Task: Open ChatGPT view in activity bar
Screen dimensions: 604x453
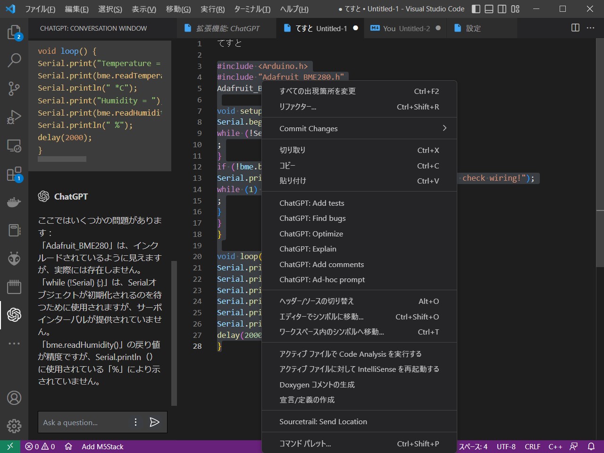Action: click(14, 315)
